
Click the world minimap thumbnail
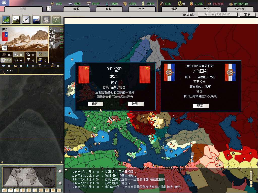29,177
